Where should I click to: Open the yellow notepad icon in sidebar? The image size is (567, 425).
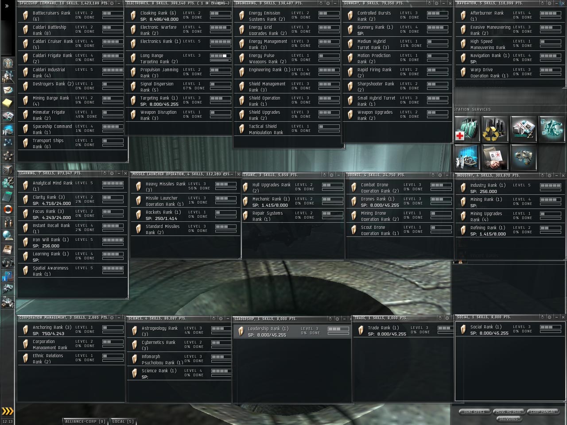(8, 103)
